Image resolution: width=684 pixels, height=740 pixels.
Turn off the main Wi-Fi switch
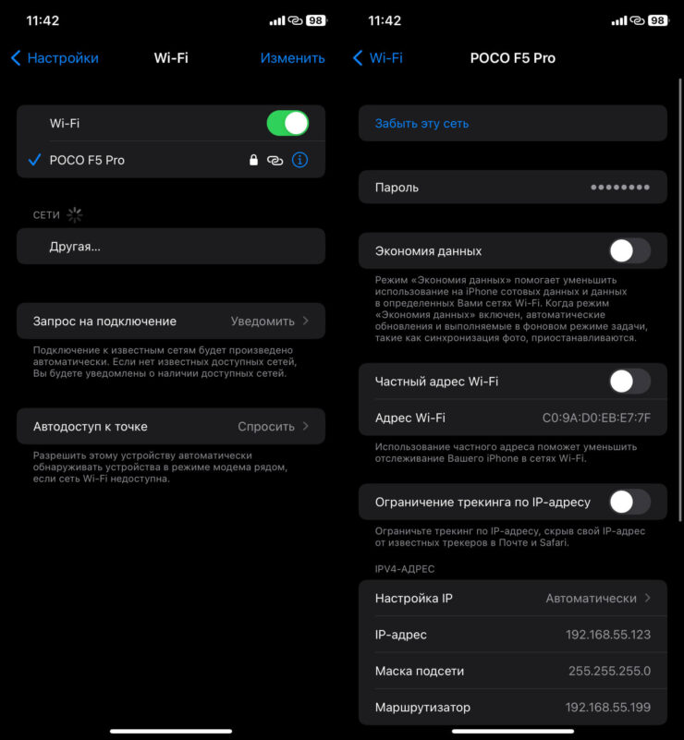(x=287, y=123)
